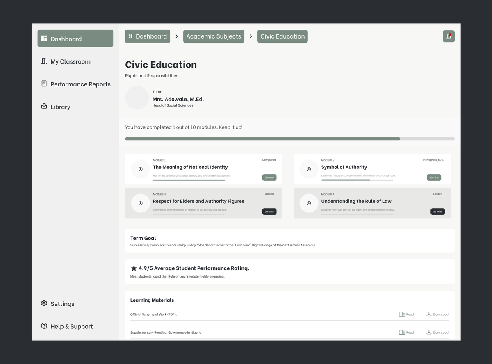Image resolution: width=492 pixels, height=364 pixels.
Task: Click the 'Completed' status on Module 1
Action: point(269,160)
